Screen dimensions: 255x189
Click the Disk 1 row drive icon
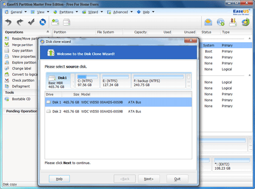[x=49, y=102]
